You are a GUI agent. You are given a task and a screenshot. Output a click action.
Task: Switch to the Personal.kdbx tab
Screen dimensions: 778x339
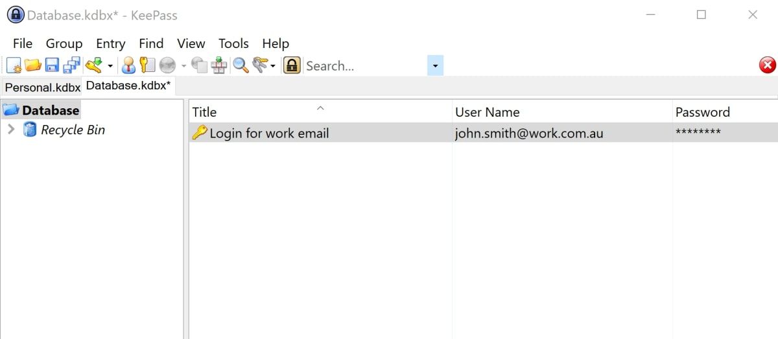[x=43, y=87]
